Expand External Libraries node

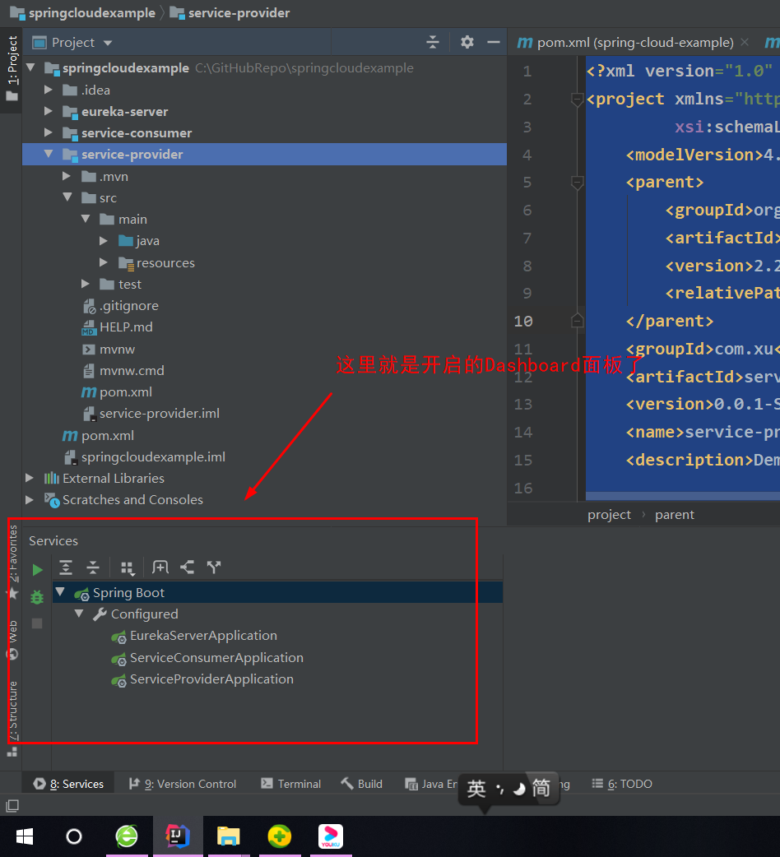[30, 478]
